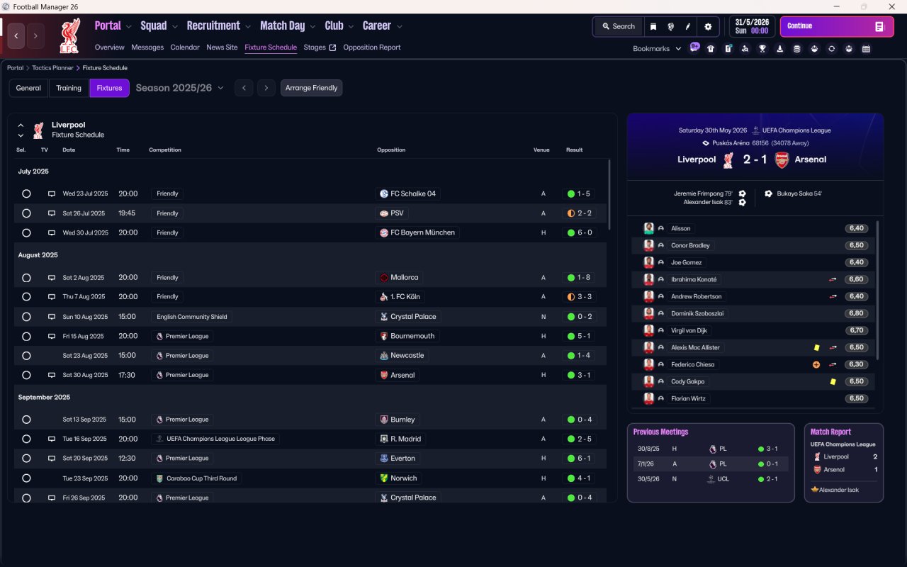This screenshot has height=567, width=907.
Task: Open the inbox messages icon with 9+ badge
Action: point(694,48)
